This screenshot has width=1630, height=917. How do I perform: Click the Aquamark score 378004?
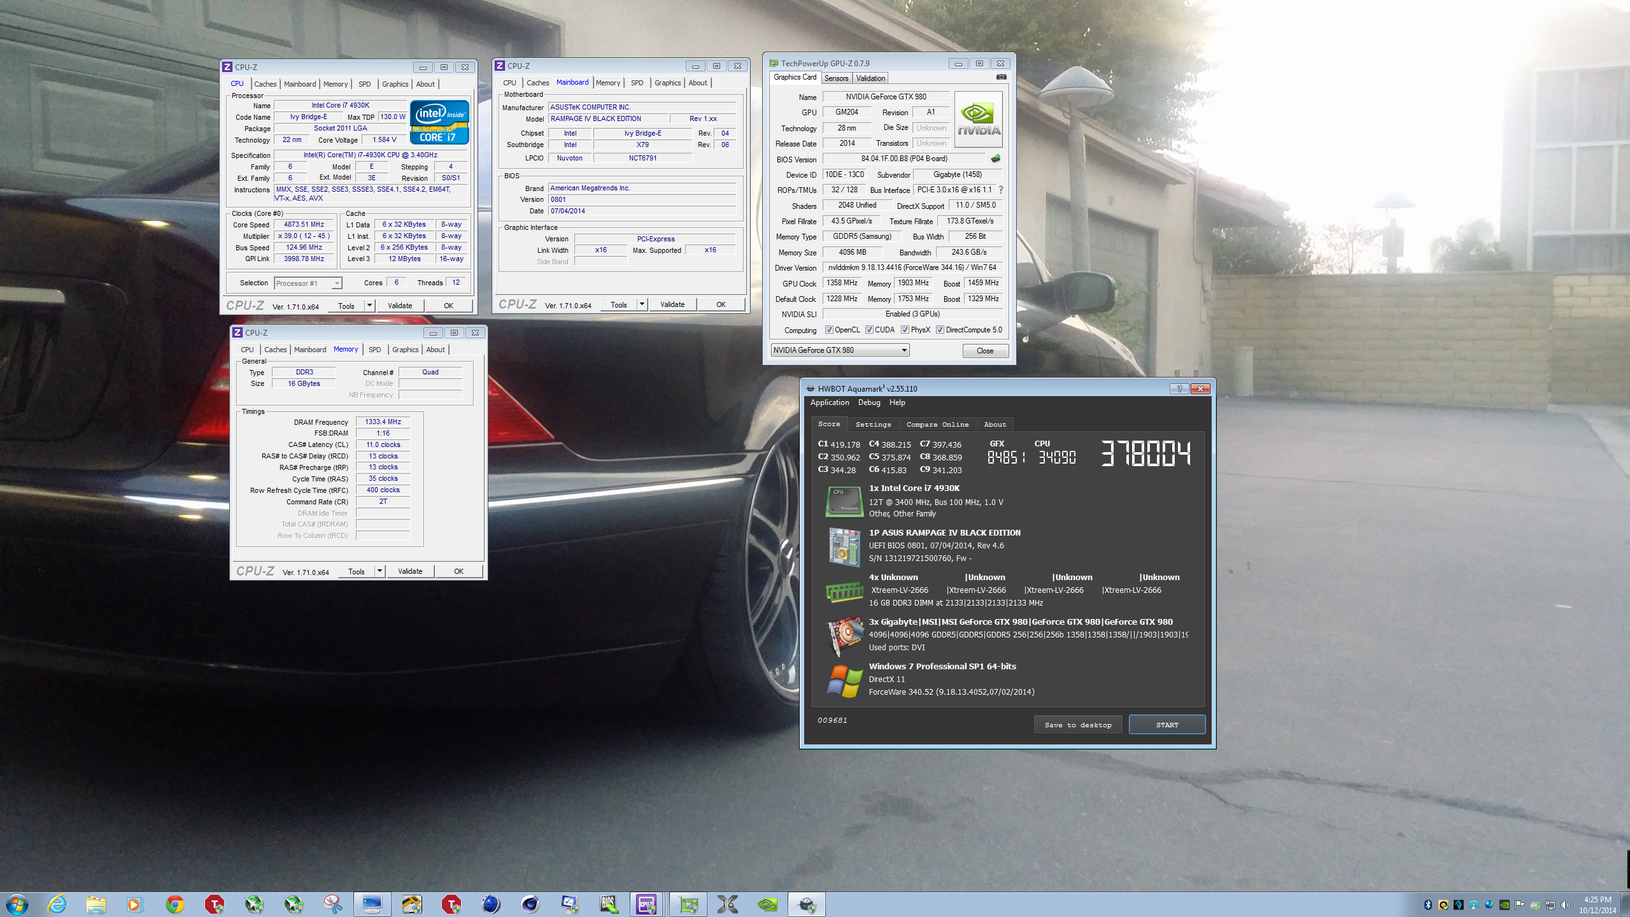(1145, 453)
